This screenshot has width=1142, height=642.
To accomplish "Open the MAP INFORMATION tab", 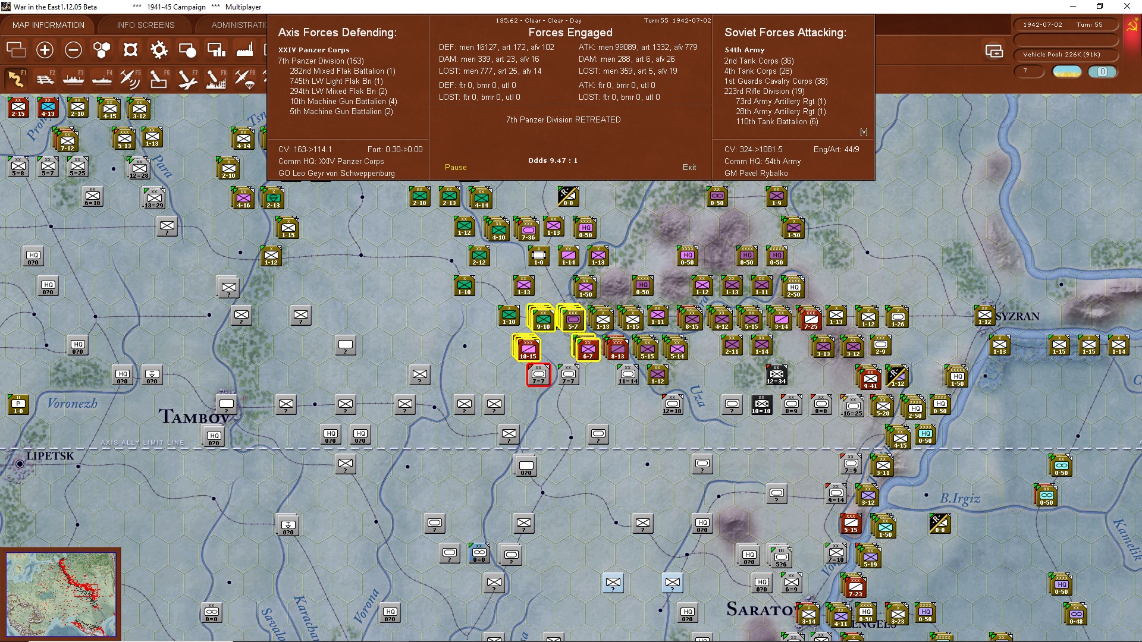I will 48,25.
